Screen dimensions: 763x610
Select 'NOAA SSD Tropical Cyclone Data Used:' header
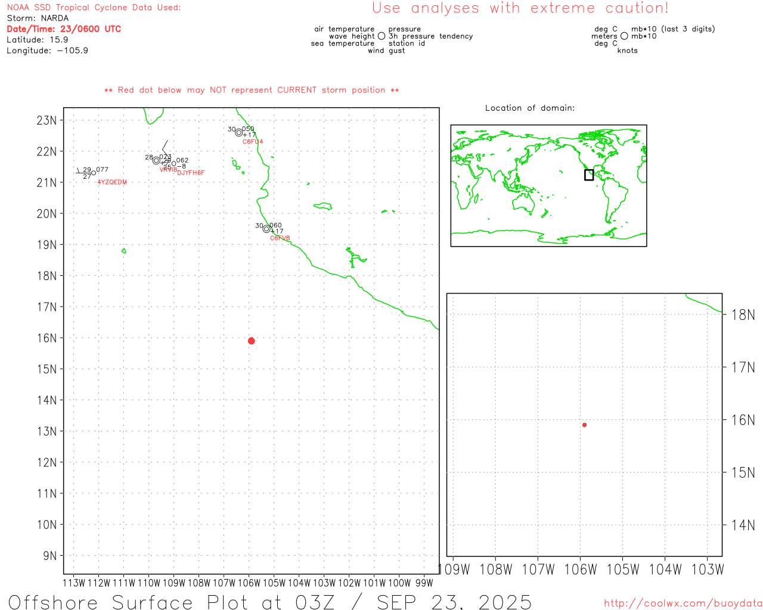click(94, 7)
